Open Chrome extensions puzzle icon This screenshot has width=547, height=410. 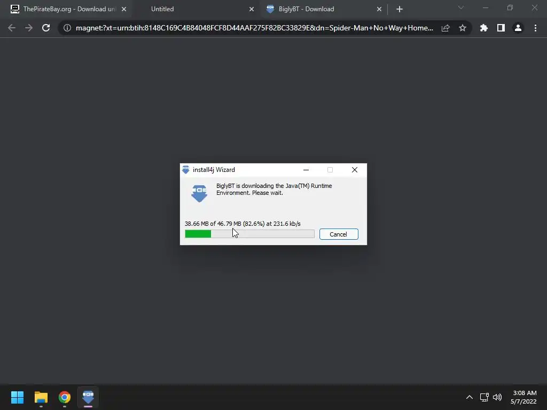484,28
